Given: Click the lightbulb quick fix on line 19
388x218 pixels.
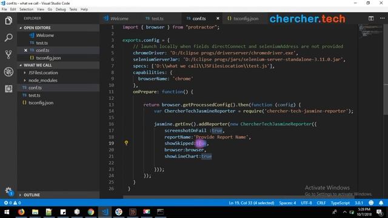Looking at the screenshot, I should 126,143.
